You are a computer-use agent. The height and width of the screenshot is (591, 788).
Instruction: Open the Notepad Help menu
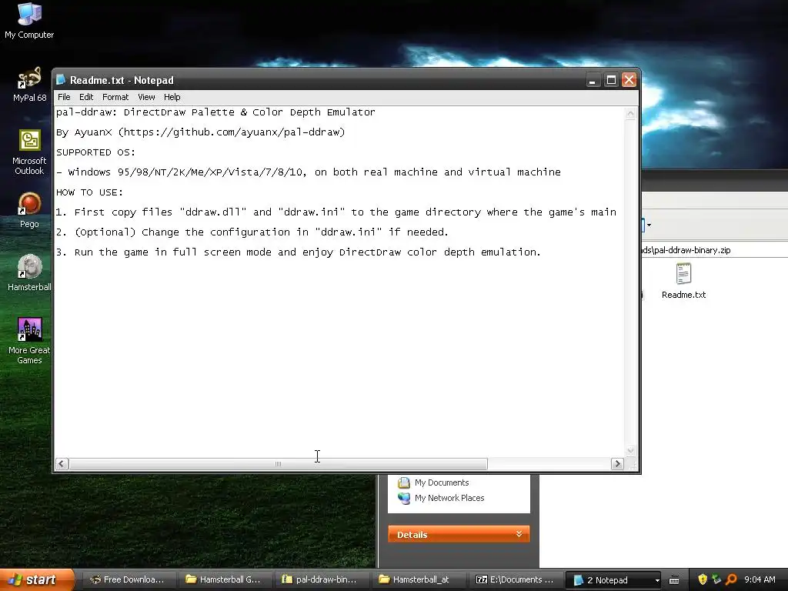[x=172, y=97]
